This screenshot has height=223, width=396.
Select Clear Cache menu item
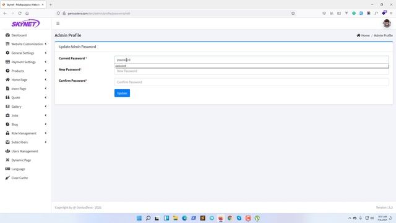(x=20, y=178)
